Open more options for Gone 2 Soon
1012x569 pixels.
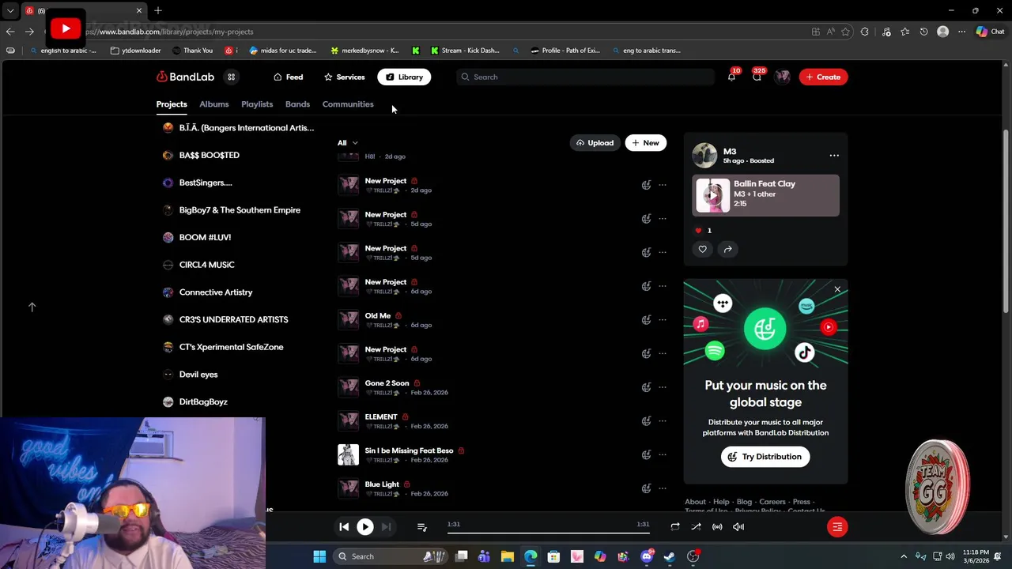(663, 387)
